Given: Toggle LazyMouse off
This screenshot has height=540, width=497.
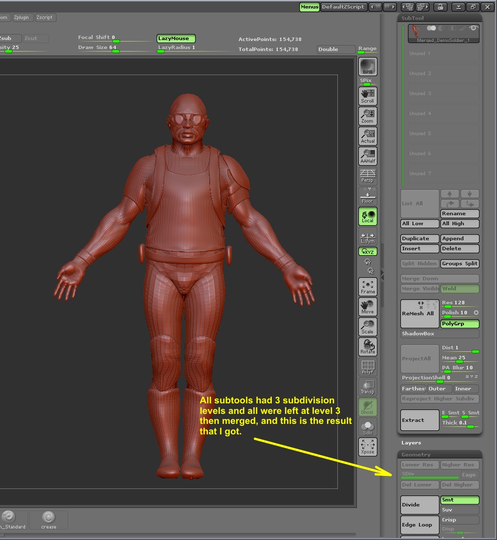Looking at the screenshot, I should (176, 39).
